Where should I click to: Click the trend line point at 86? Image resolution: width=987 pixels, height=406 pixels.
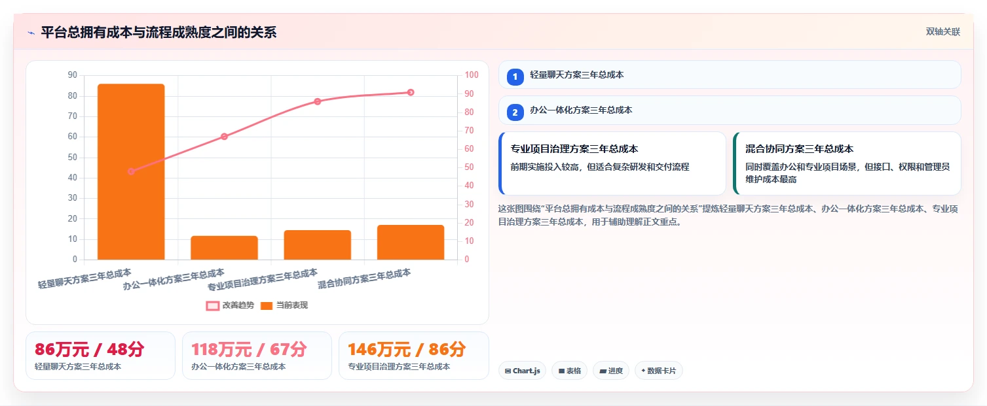pos(318,101)
